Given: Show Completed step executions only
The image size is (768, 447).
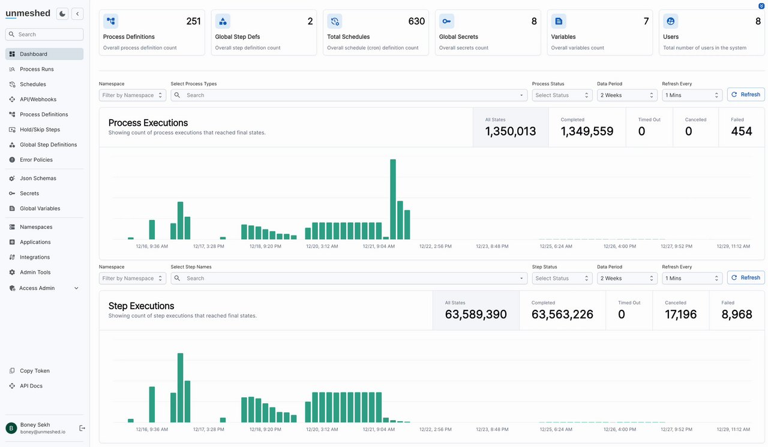Looking at the screenshot, I should point(562,311).
